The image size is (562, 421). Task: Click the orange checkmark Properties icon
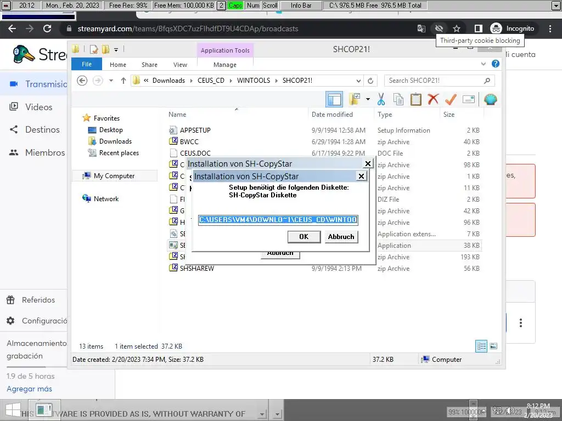451,99
